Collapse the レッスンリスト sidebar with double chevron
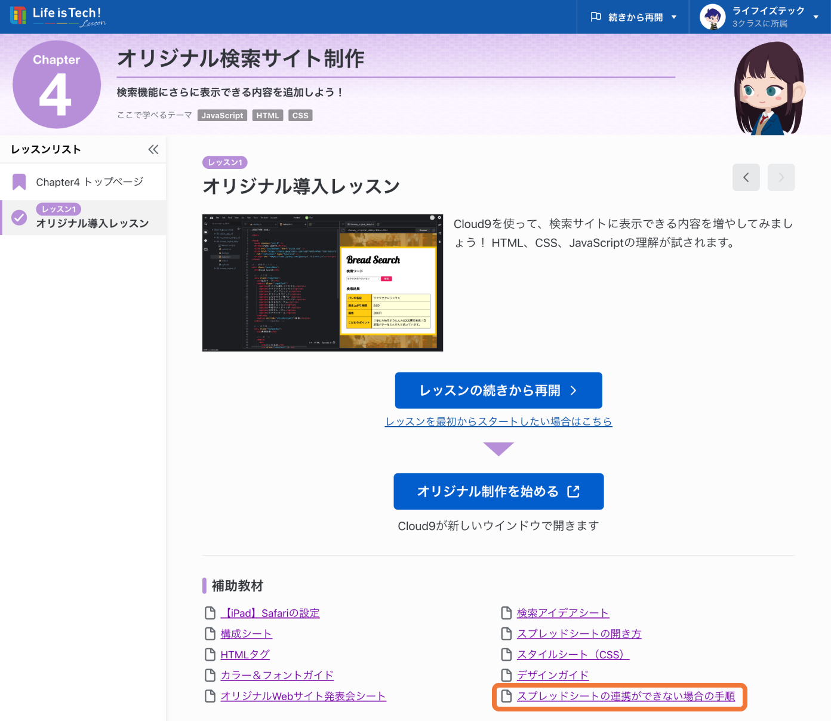Screen dimensions: 831x721 tap(153, 149)
